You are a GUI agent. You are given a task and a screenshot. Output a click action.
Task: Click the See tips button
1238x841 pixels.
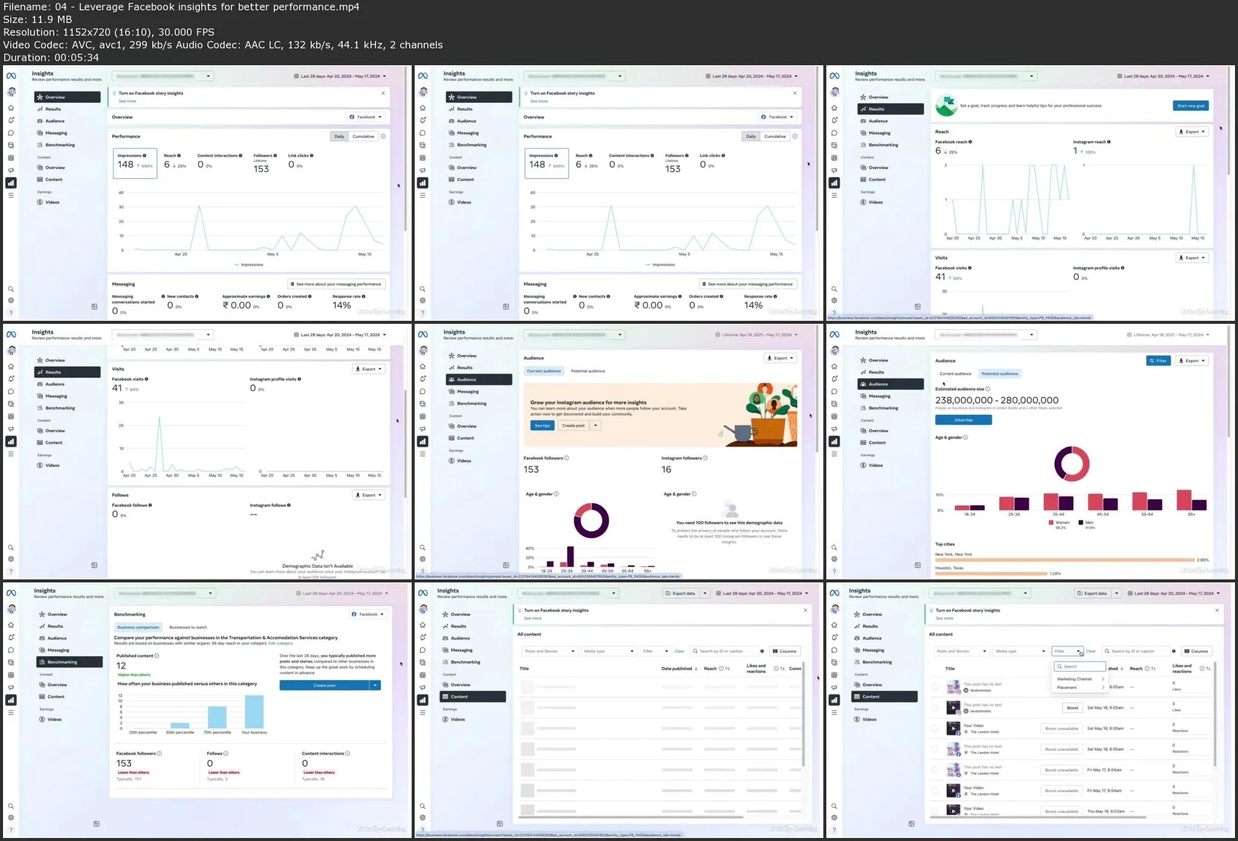tap(542, 425)
